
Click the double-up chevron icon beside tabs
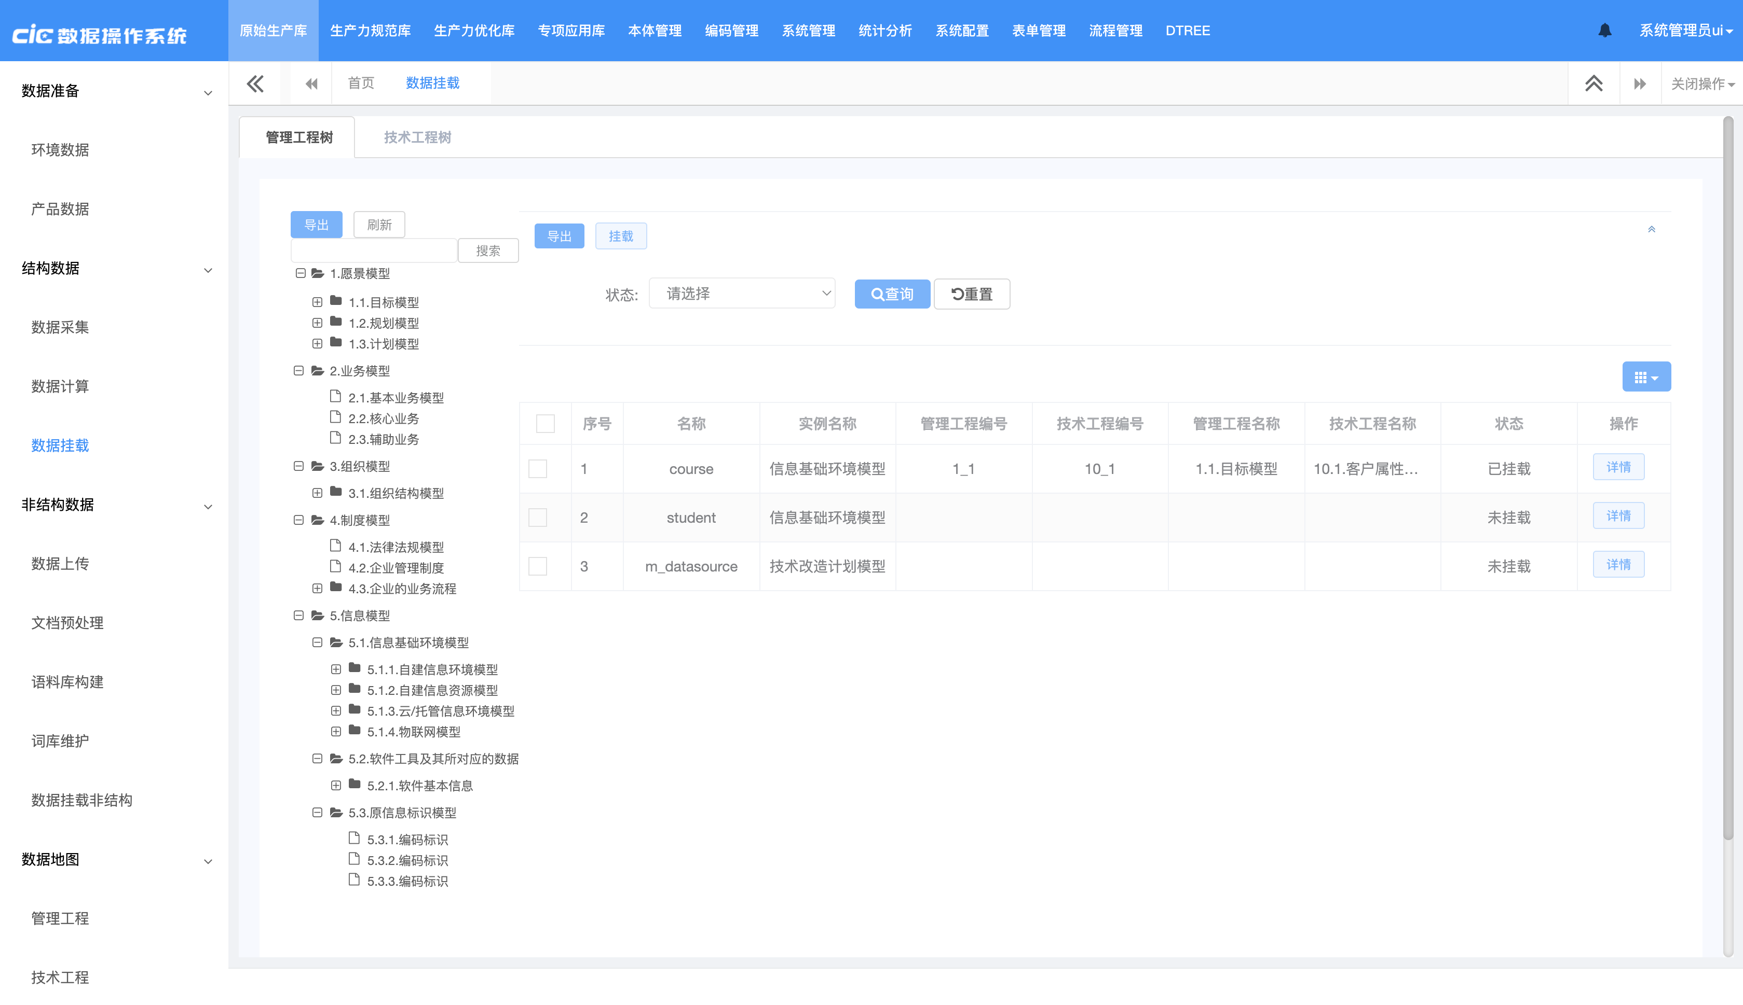point(1593,83)
